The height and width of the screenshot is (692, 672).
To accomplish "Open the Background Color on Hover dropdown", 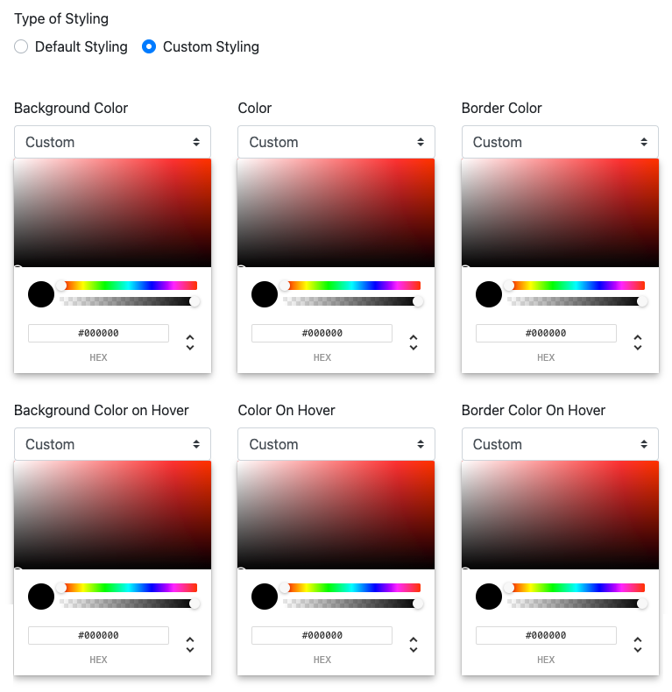I will (x=112, y=444).
